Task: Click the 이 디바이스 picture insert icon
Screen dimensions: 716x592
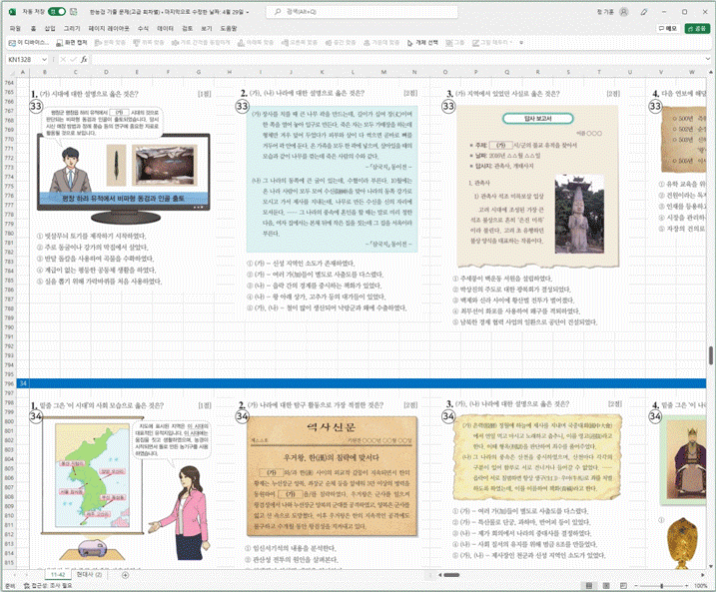Action: tap(28, 43)
